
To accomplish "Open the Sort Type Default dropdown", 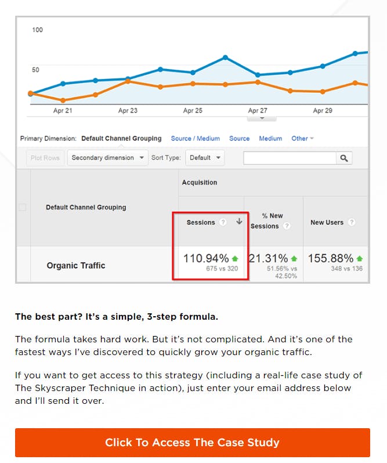I will tap(205, 158).
